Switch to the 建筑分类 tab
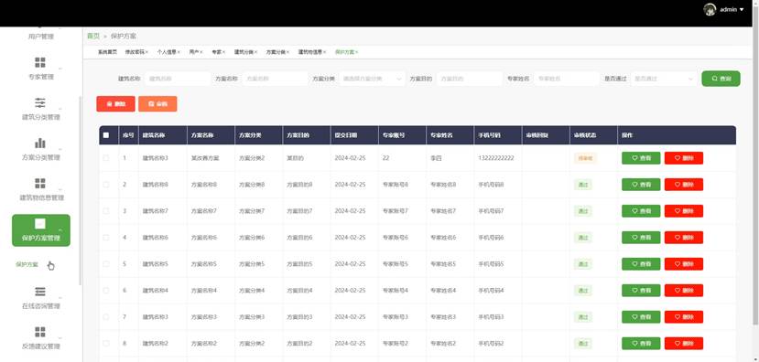The width and height of the screenshot is (759, 362). coord(244,52)
